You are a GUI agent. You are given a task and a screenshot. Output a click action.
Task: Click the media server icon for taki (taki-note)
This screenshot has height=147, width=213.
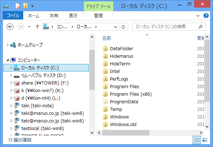pos(17,105)
